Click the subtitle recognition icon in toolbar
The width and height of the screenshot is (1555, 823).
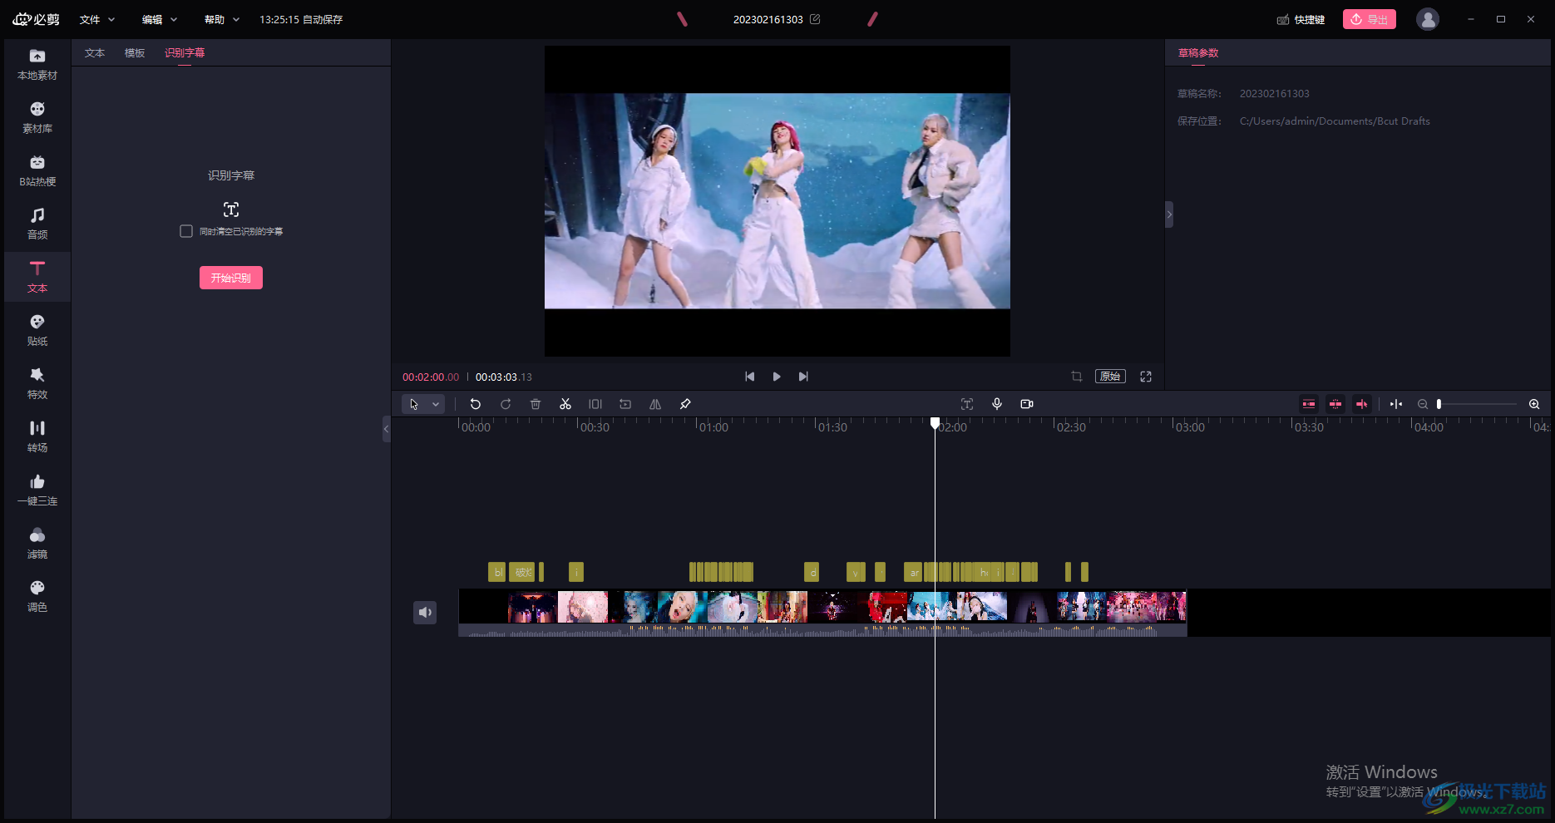967,404
